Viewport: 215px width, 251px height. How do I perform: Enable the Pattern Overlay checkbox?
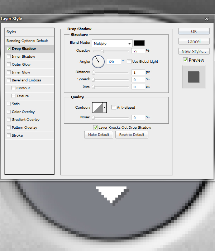(9, 127)
